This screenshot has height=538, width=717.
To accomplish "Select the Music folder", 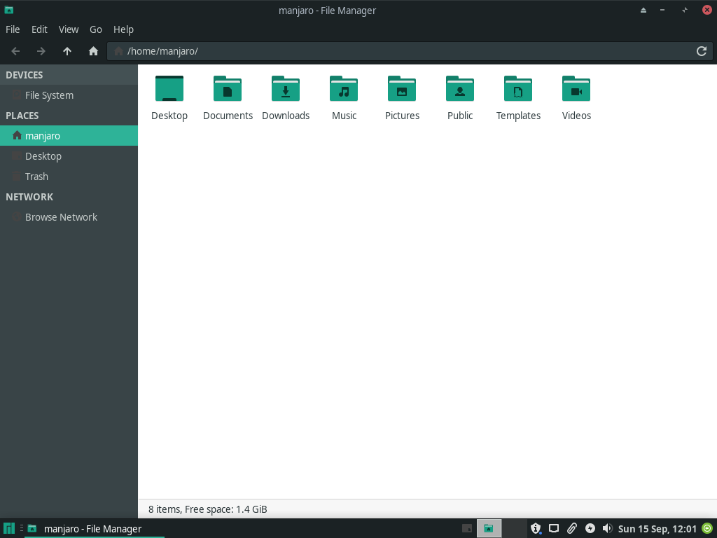I will 344,88.
